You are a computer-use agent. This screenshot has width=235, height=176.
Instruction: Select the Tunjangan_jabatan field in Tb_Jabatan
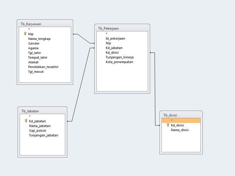[43, 135]
